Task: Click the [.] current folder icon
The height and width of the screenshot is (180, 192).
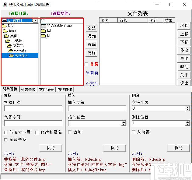Action: click(43, 36)
